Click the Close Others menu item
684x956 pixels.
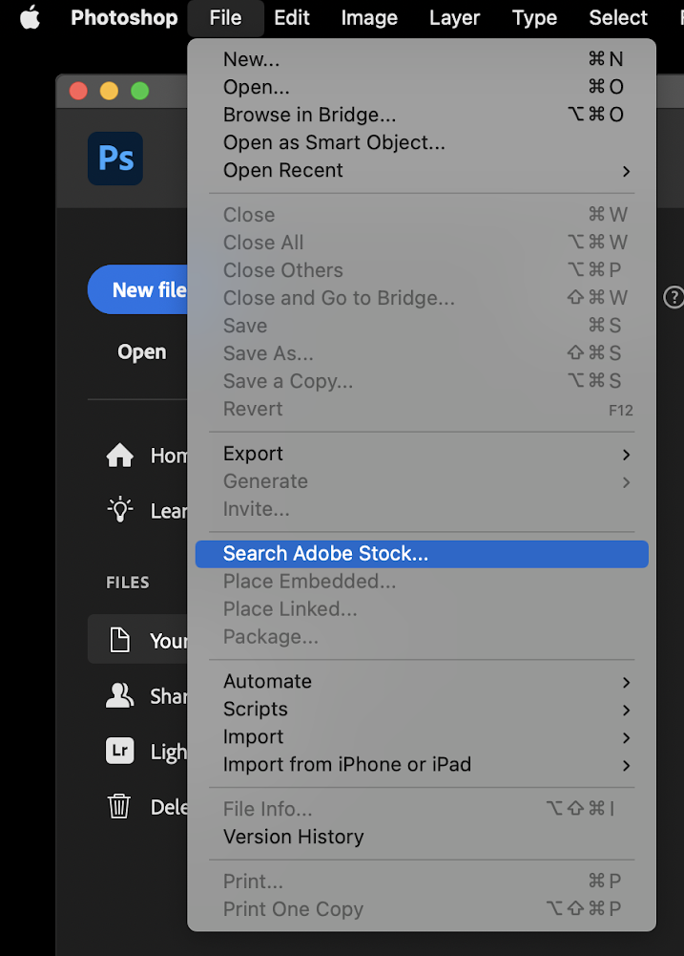pos(422,270)
